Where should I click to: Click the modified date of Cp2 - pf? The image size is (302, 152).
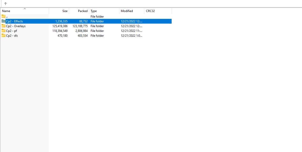click(x=132, y=31)
